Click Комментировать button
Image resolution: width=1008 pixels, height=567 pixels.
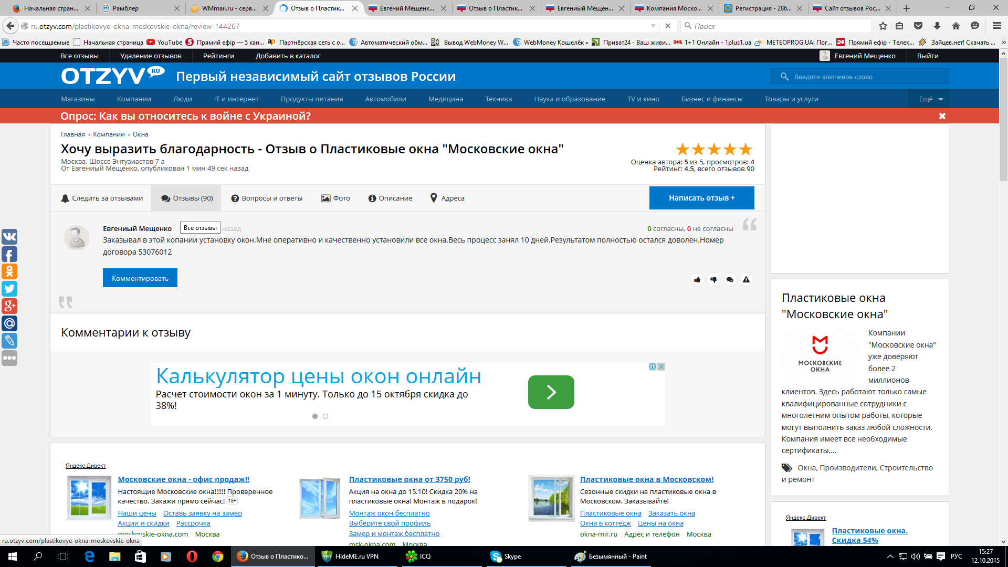coord(140,278)
